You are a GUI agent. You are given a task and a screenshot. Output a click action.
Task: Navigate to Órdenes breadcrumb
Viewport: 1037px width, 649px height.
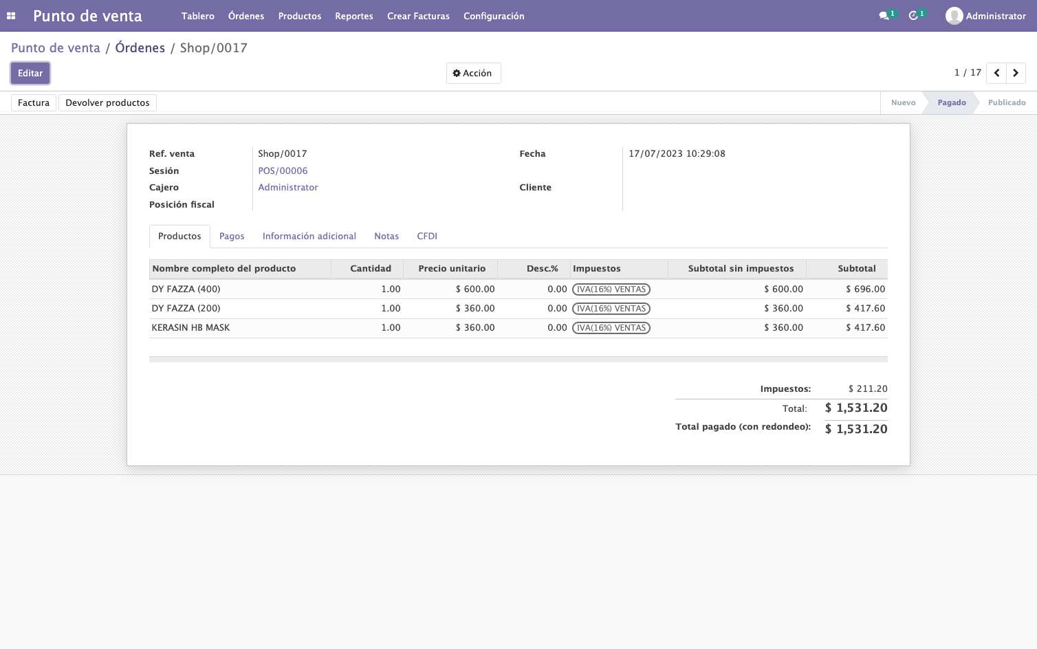point(140,48)
